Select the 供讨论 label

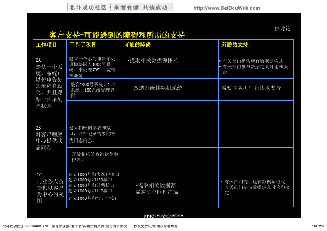tap(282, 28)
